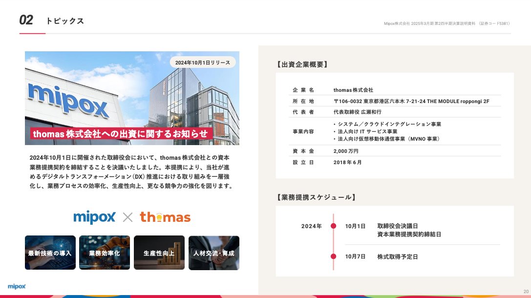
Task: Click the gray × symbol between the logos
Action: point(127,217)
